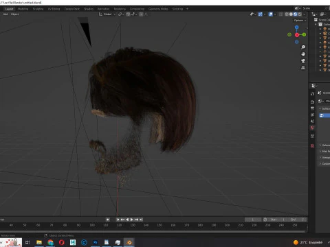Open Photoshop from the taskbar
The height and width of the screenshot is (247, 330).
tap(96, 242)
